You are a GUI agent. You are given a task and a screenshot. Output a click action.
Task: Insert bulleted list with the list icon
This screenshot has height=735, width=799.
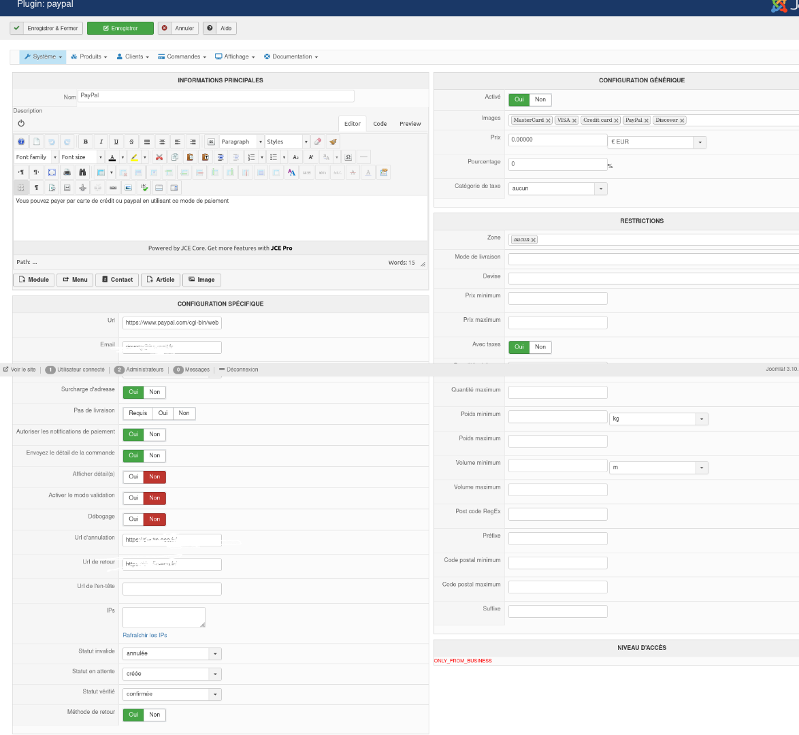[x=274, y=157]
